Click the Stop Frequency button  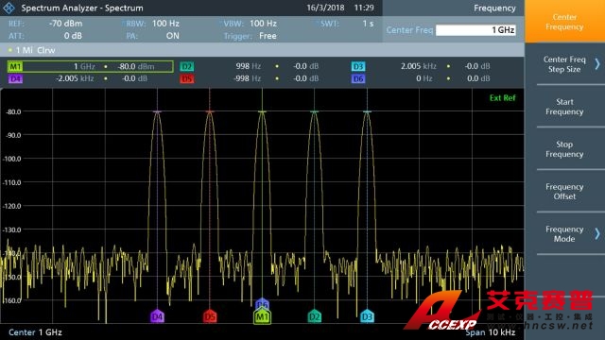(564, 149)
